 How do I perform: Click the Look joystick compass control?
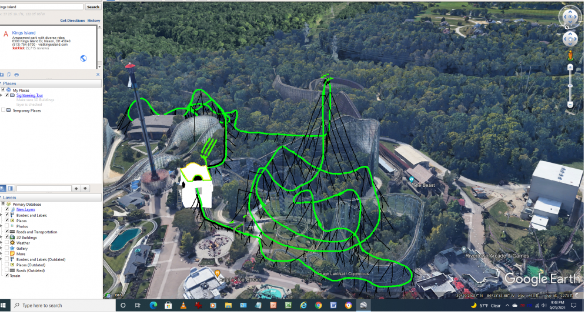pos(570,17)
